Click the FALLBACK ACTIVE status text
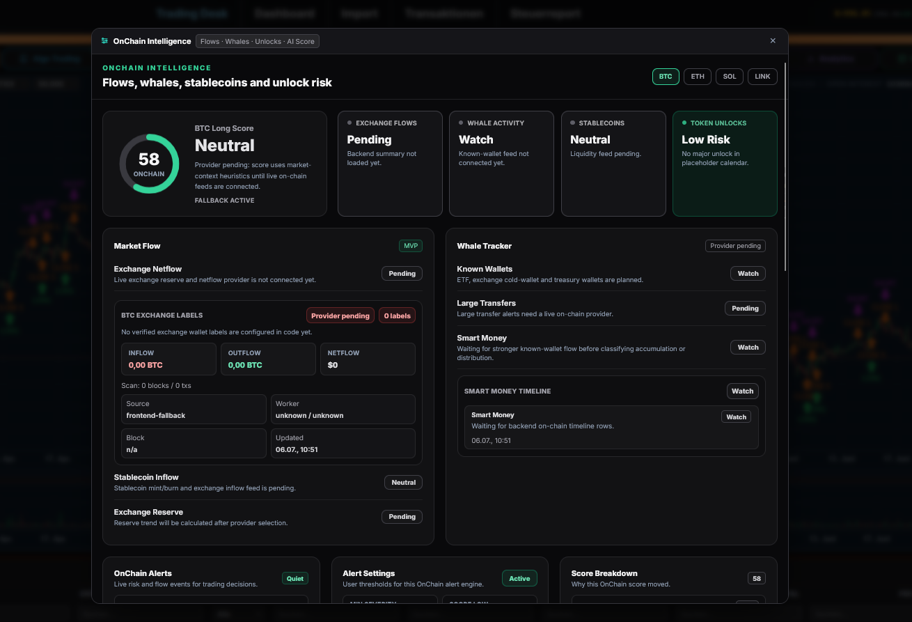This screenshot has width=912, height=622. pyautogui.click(x=224, y=201)
